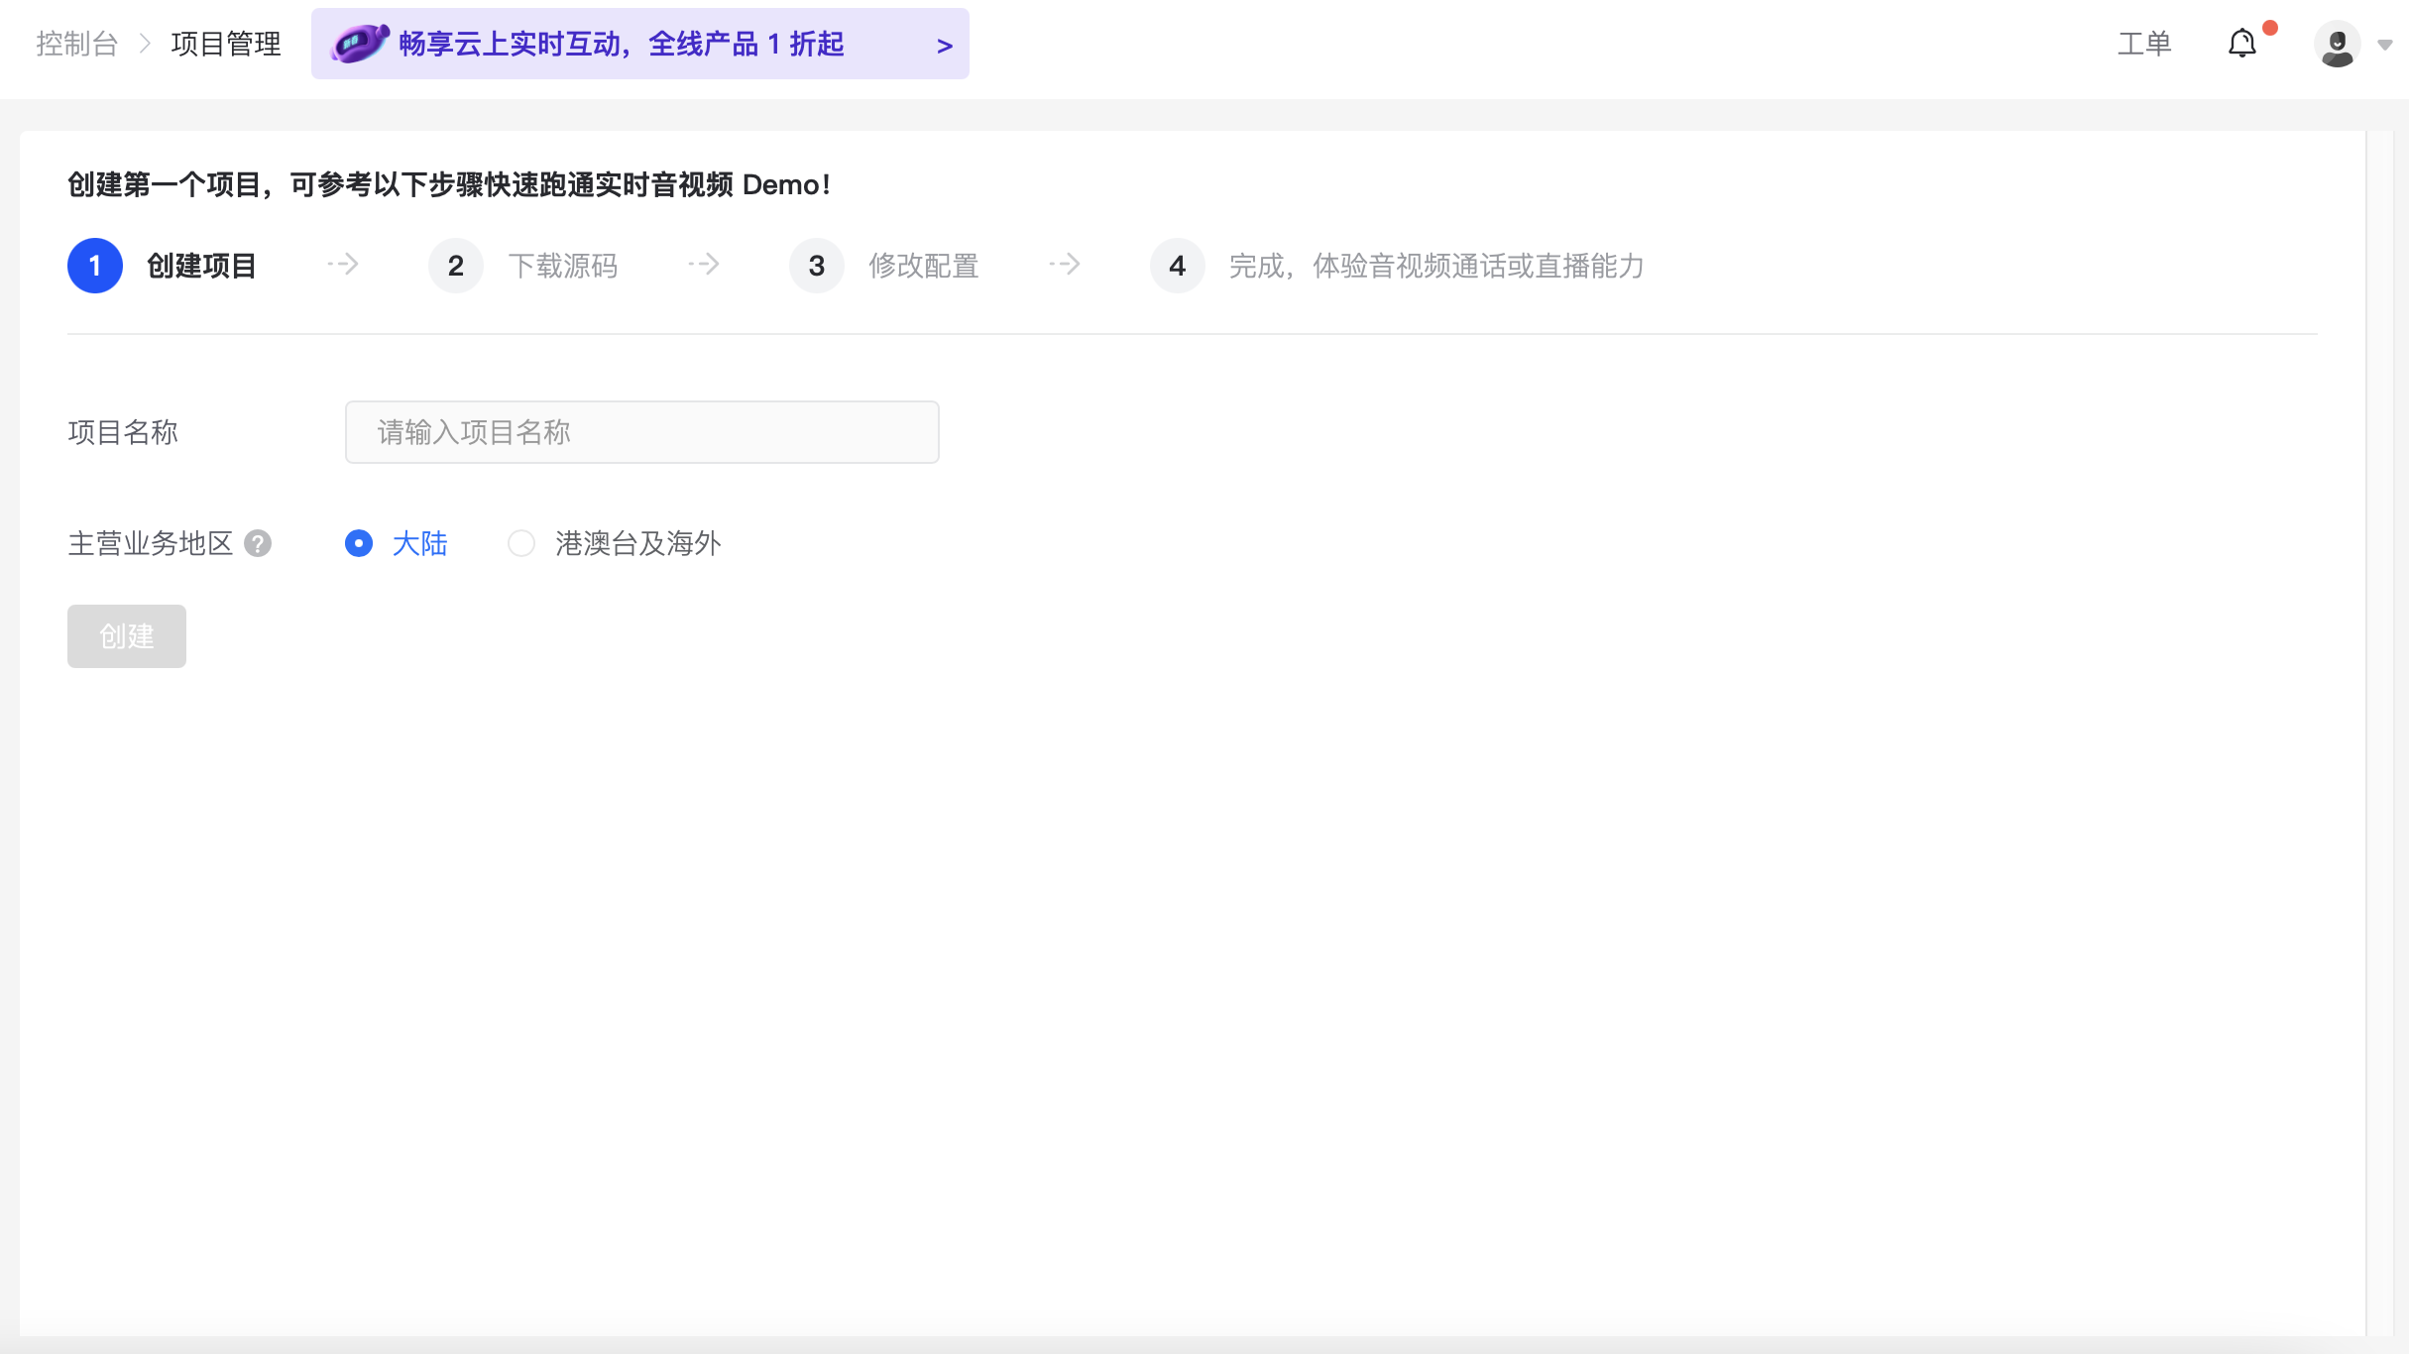
Task: Open the notification bell icon
Action: point(2241,44)
